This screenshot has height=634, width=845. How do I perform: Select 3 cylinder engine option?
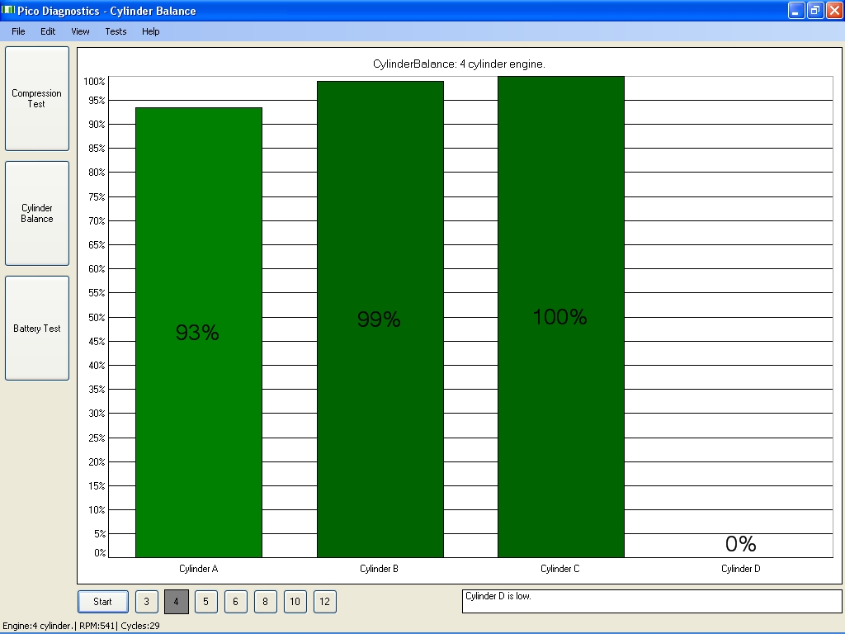tap(146, 602)
